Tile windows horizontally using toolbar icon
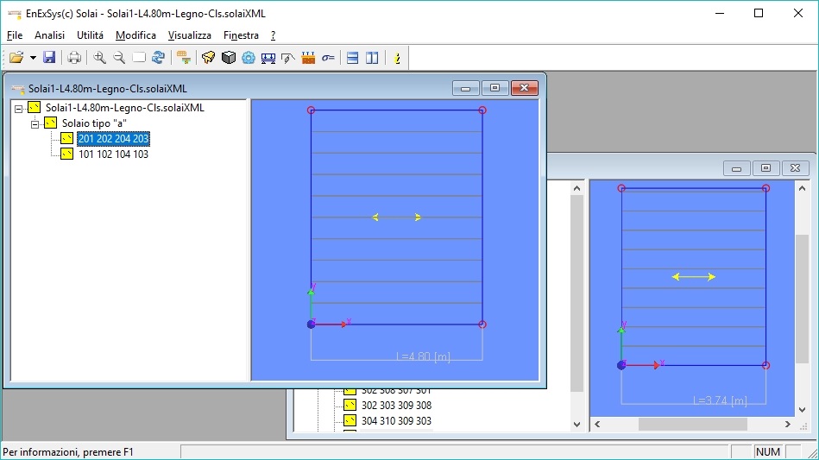 point(352,58)
